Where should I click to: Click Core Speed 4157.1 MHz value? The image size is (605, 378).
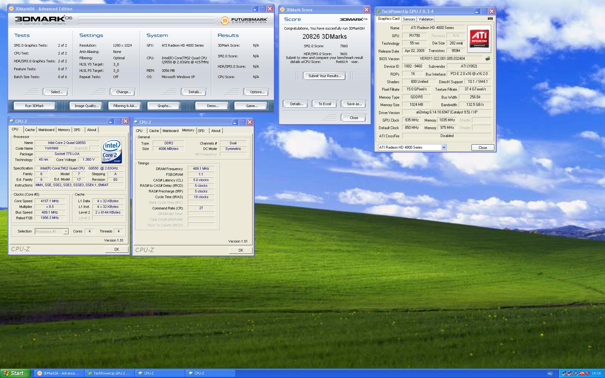(50, 201)
